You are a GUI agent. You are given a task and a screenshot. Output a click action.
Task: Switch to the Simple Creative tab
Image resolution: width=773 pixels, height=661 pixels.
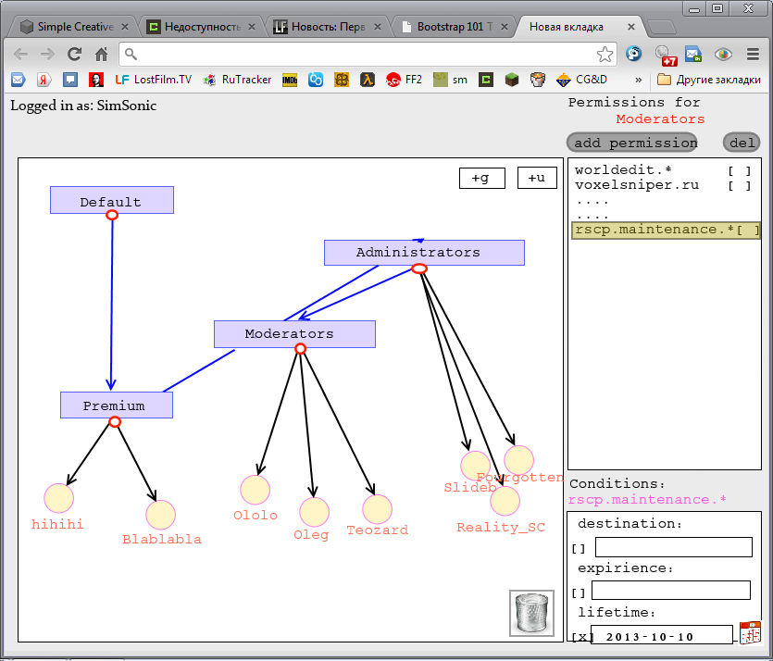pyautogui.click(x=75, y=27)
